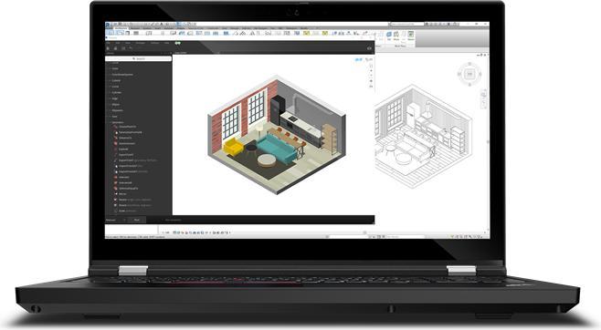Click the zoom out minus icon in Dynamo
Screen dimensions: 601x330
[x=371, y=76]
